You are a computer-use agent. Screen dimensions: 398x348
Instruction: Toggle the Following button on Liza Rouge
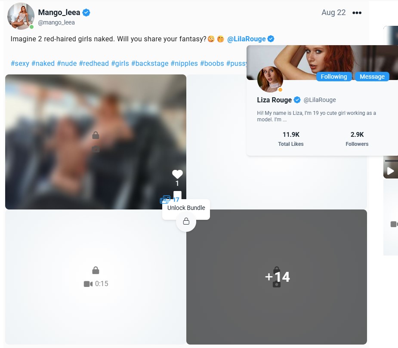point(333,77)
